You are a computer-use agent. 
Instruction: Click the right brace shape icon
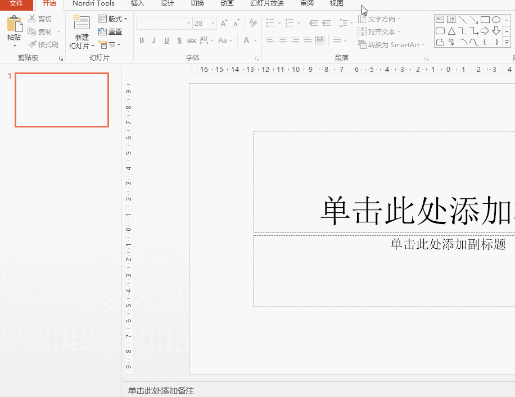tap(496, 42)
